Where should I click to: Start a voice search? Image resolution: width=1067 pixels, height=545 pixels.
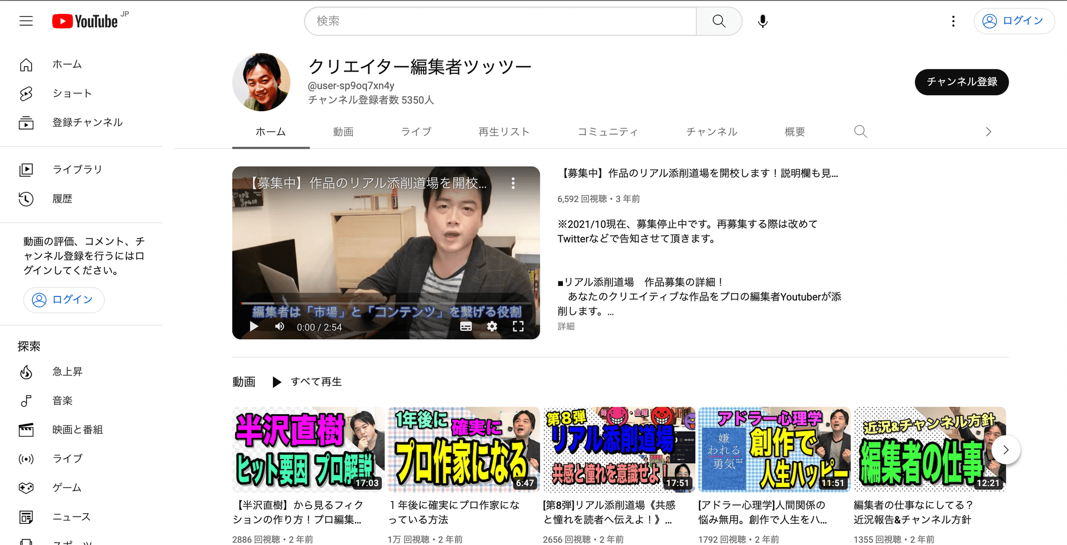click(762, 21)
